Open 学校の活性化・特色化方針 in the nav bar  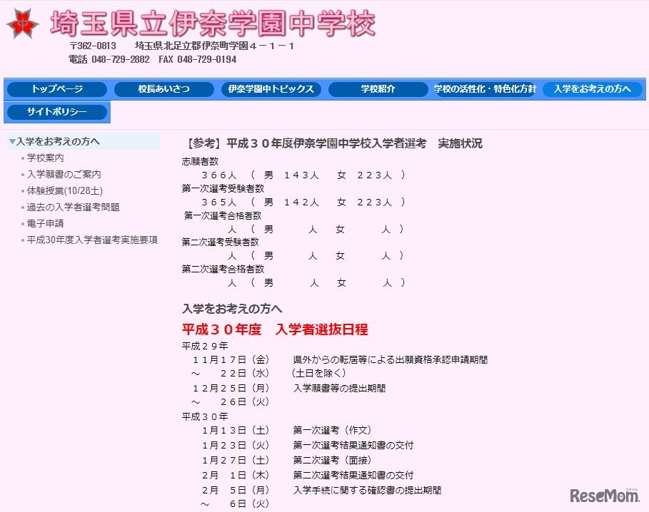tap(485, 89)
